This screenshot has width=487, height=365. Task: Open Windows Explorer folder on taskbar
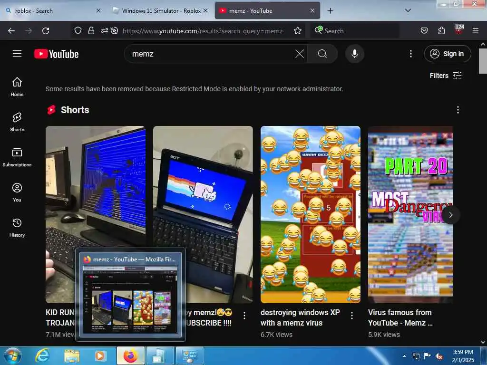(x=71, y=355)
